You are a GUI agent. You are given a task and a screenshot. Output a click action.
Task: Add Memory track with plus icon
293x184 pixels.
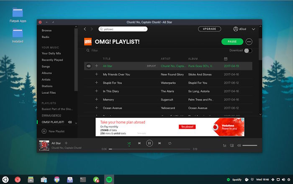[x=96, y=99]
